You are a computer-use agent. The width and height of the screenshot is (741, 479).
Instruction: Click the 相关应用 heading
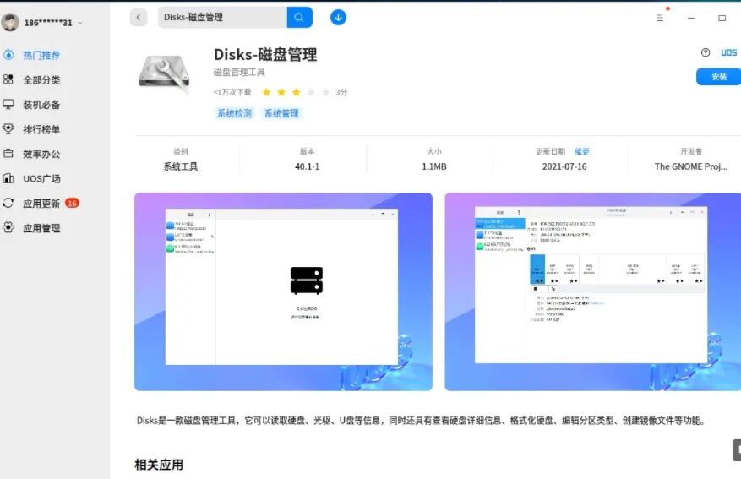pos(159,465)
